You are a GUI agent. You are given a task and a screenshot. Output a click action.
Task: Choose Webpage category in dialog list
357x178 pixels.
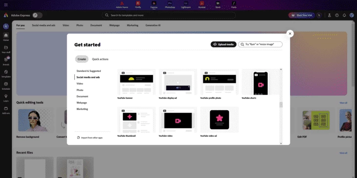pos(82,102)
